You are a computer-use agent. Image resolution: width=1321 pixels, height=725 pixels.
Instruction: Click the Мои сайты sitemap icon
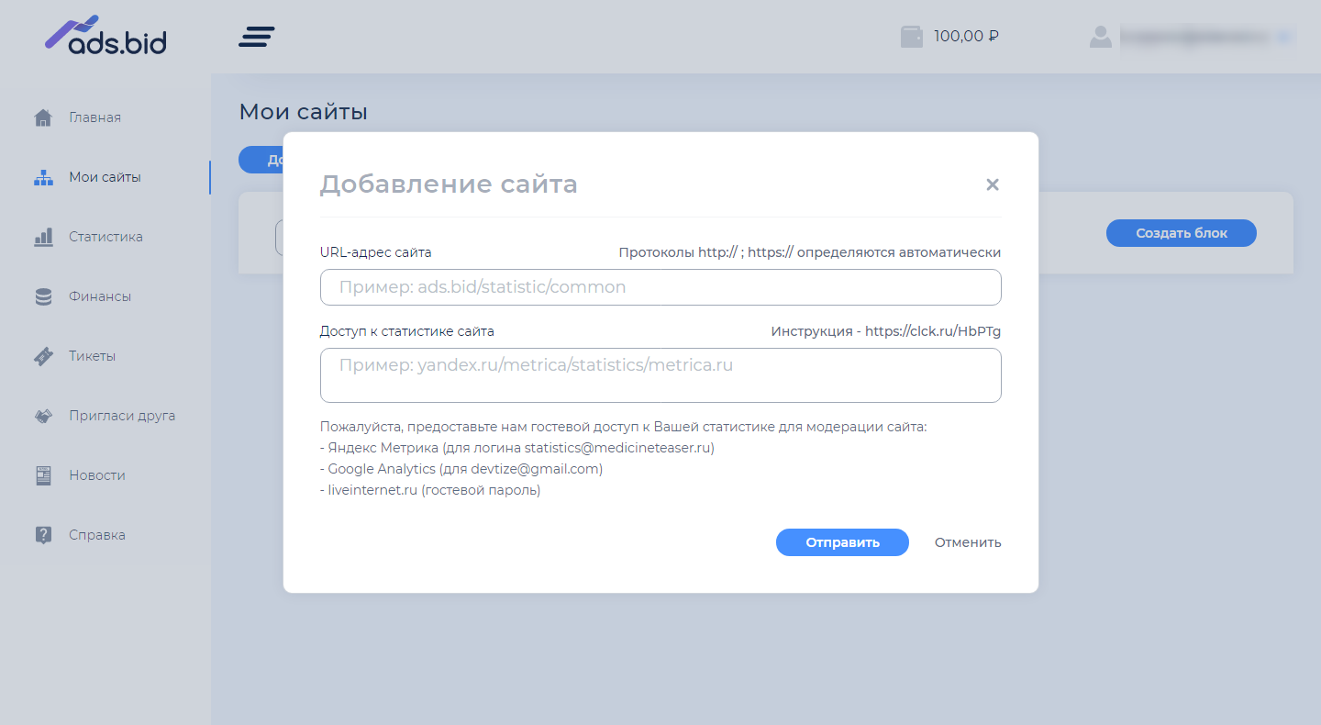coord(43,176)
